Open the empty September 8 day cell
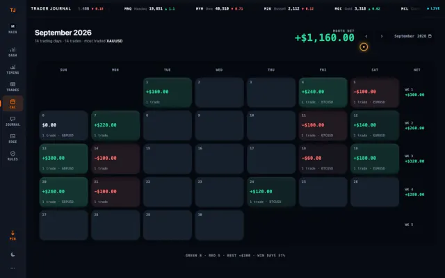Viewport: 445px width, 278px height. 168,126
